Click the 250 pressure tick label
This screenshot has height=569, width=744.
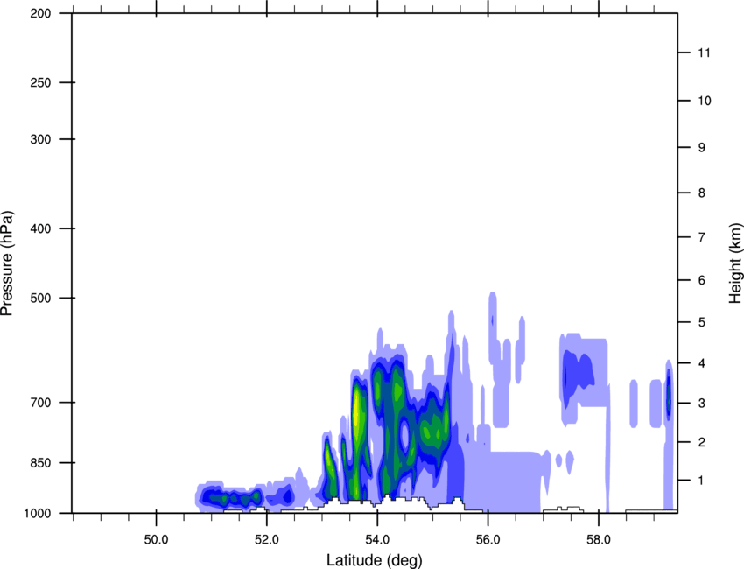pos(40,82)
